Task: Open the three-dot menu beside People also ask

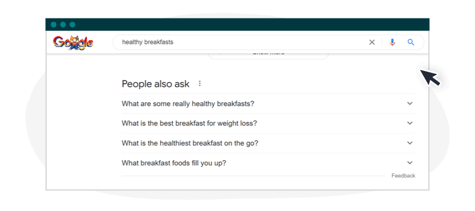Action: 199,84
